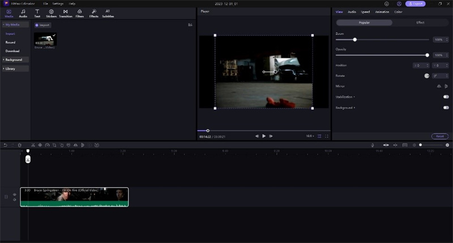Viewport: 453px width, 243px height.
Task: Click the timeline zoom slider handle
Action: click(x=420, y=145)
